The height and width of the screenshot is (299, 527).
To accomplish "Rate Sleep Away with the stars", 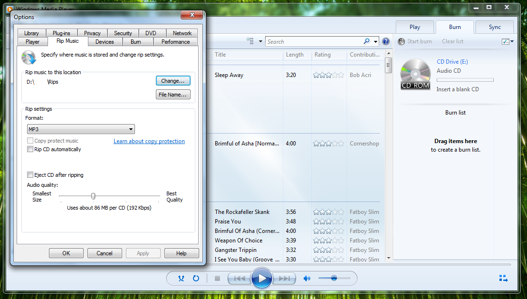I will 328,75.
